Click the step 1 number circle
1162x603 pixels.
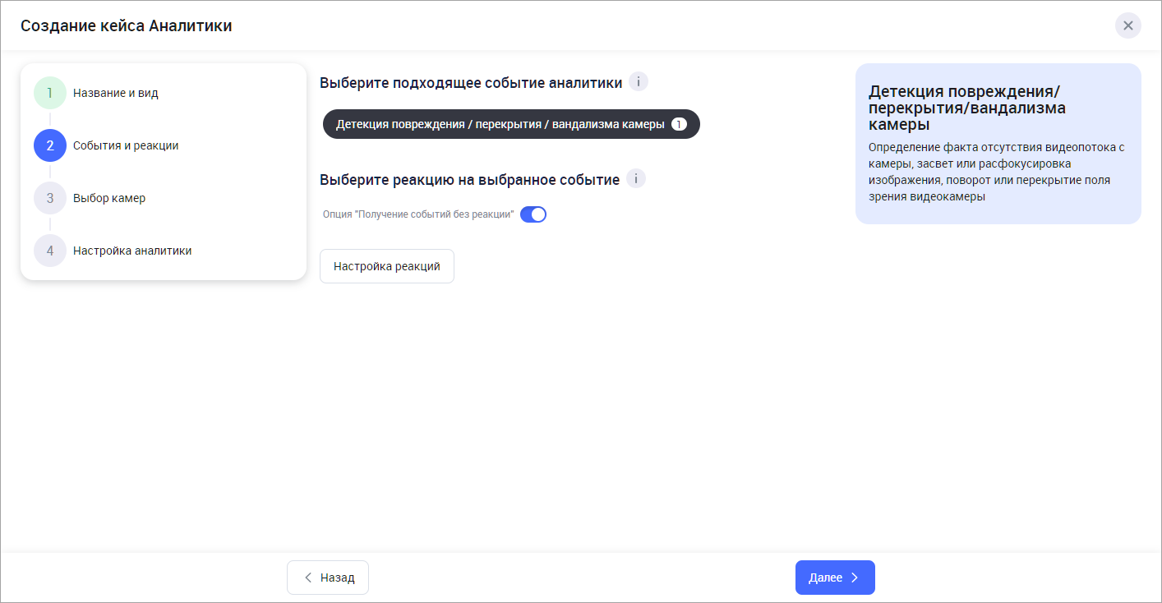coord(49,93)
